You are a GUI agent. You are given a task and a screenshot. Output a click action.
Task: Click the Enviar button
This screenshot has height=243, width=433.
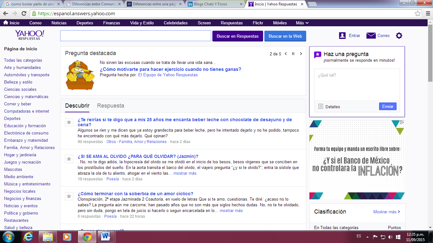[x=388, y=107]
